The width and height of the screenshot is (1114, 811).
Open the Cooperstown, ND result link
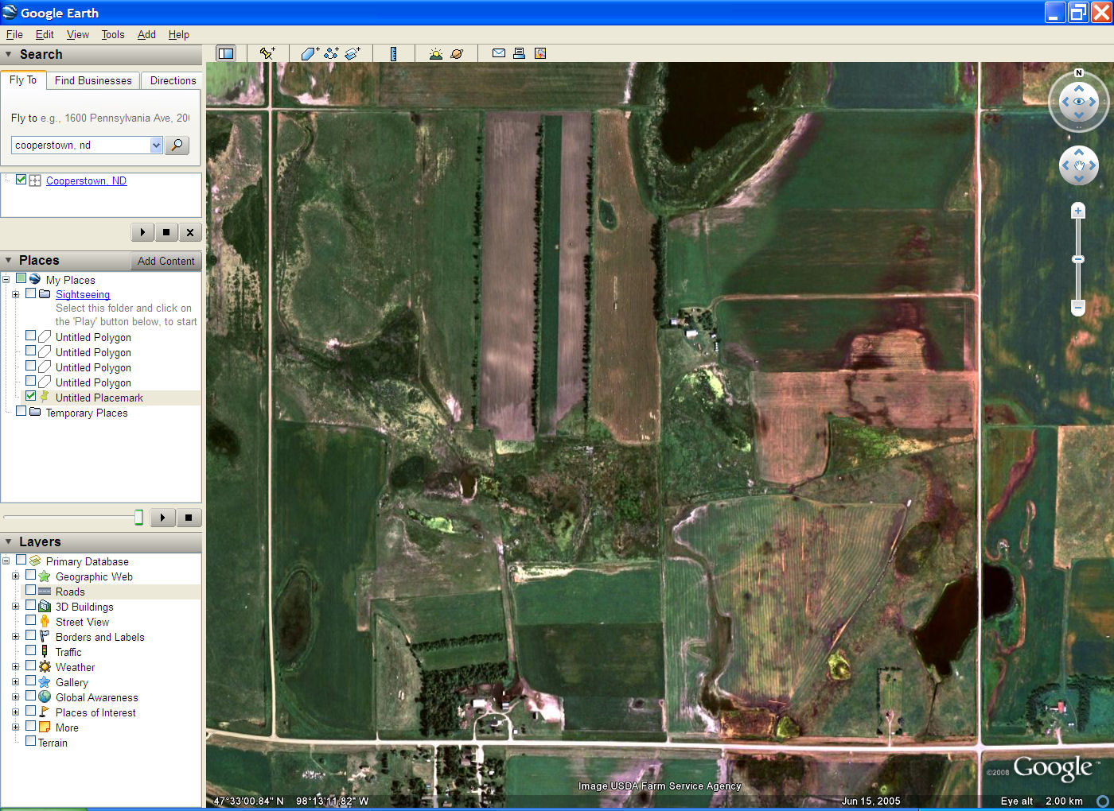coord(86,180)
